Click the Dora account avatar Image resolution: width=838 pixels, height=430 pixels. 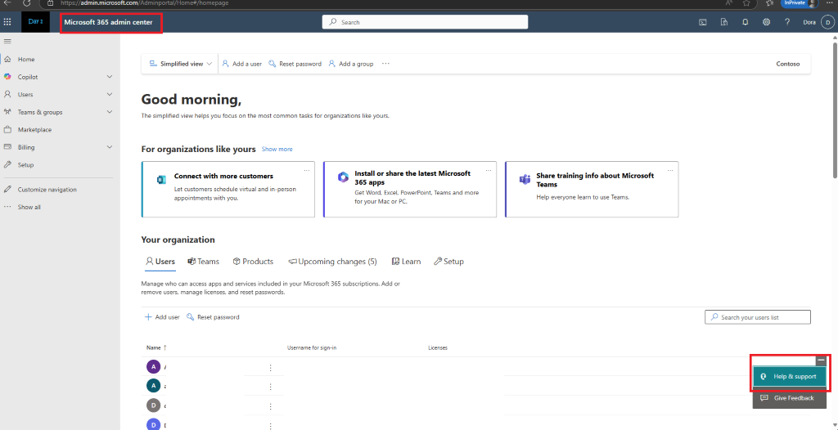pos(827,22)
